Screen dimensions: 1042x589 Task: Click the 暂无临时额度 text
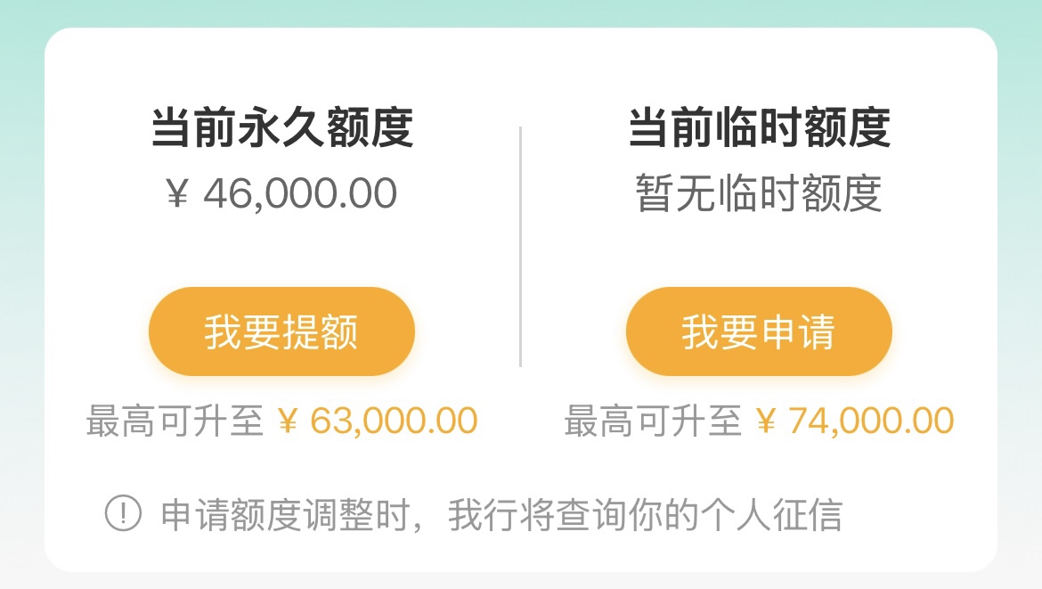coord(759,193)
